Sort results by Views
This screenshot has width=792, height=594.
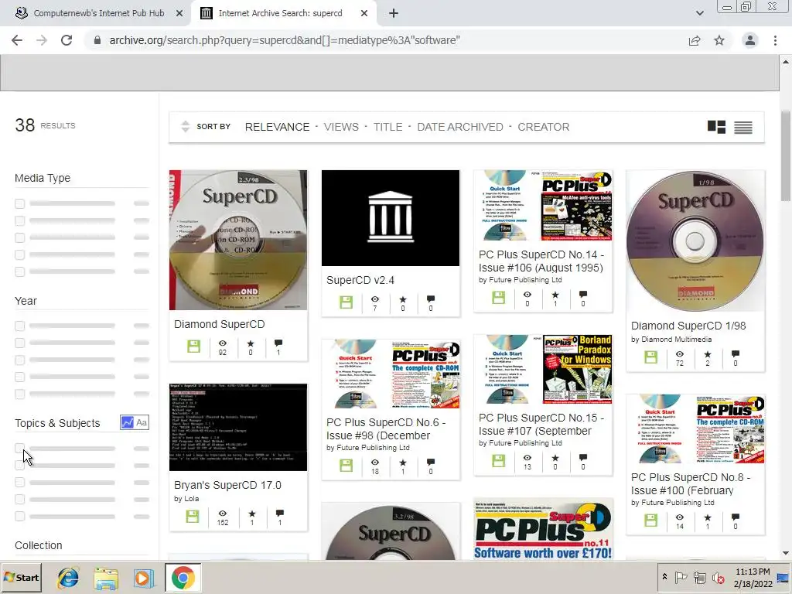(341, 127)
